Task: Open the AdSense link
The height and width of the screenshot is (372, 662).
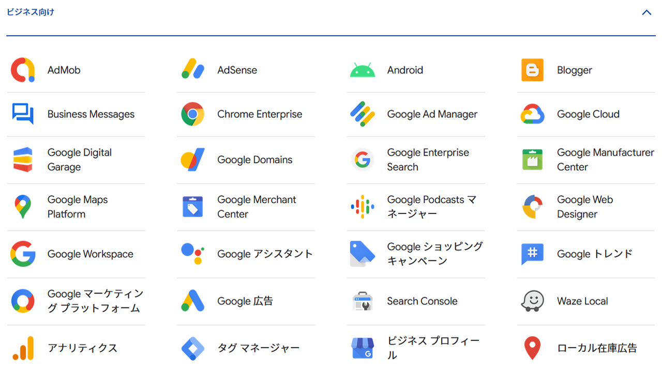Action: (237, 70)
